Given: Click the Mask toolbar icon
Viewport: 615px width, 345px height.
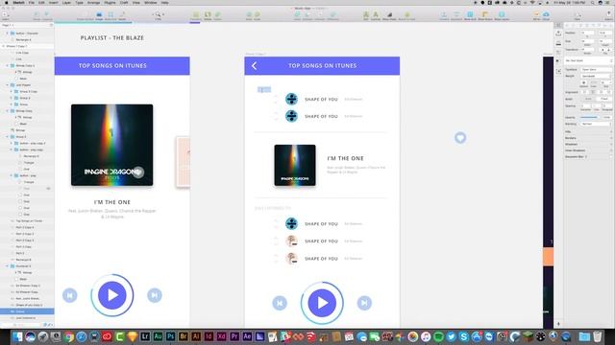Looking at the screenshot, I should (x=248, y=15).
